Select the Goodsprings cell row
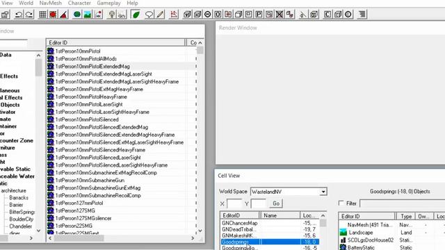This screenshot has width=445, height=250. pos(270,242)
